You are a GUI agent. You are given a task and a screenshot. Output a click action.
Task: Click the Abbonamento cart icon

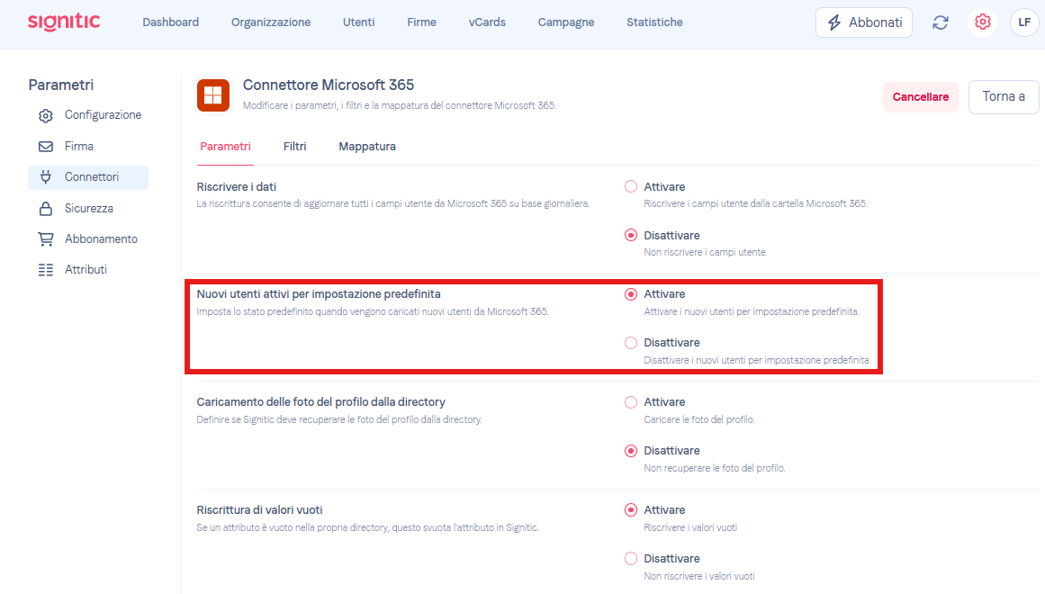[45, 238]
